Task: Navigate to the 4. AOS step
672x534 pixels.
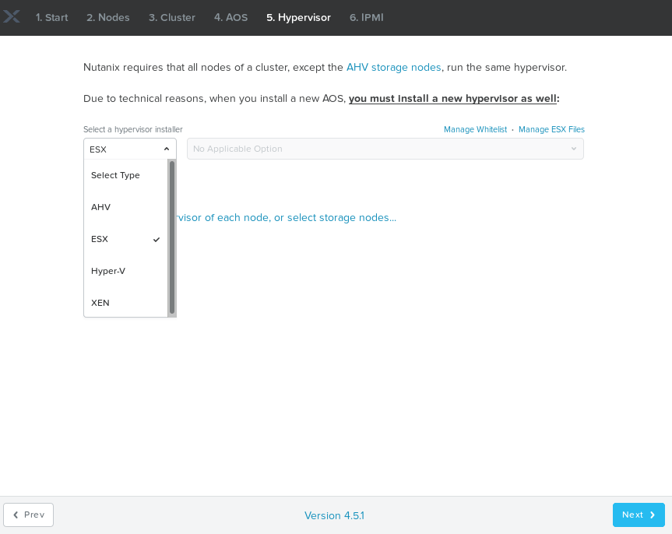Action: 230,17
